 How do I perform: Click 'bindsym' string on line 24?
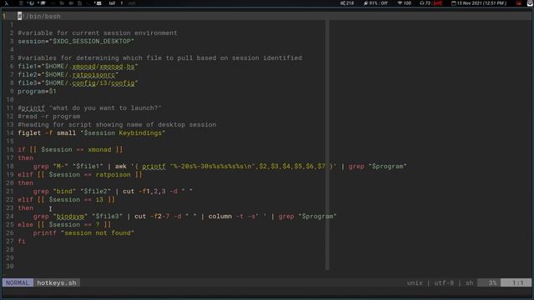(70, 217)
